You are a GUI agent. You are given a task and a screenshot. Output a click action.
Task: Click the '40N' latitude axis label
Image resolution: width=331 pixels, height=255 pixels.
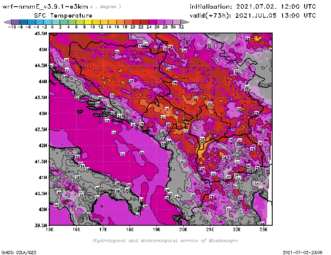tap(43, 210)
